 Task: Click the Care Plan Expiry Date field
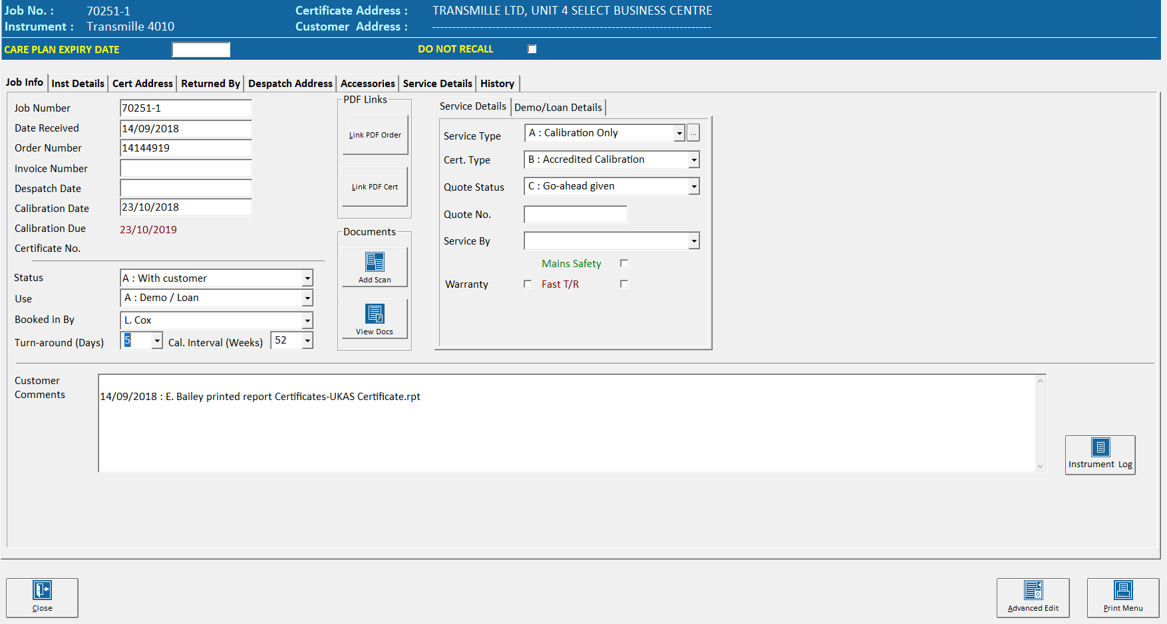(201, 50)
